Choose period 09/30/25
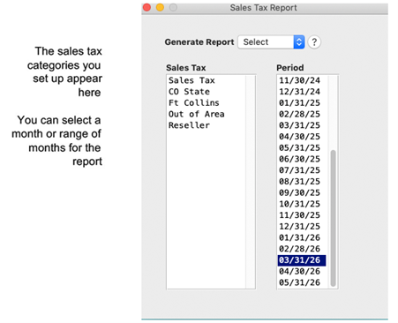This screenshot has width=398, height=323. [x=299, y=192]
